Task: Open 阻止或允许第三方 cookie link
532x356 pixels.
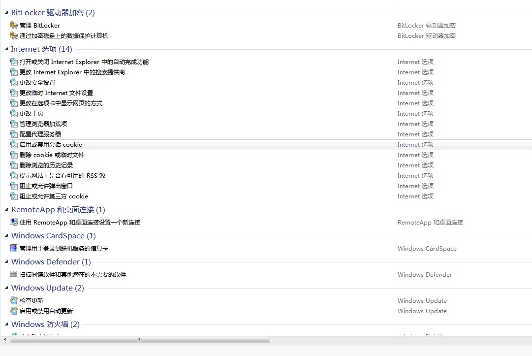Action: point(54,196)
